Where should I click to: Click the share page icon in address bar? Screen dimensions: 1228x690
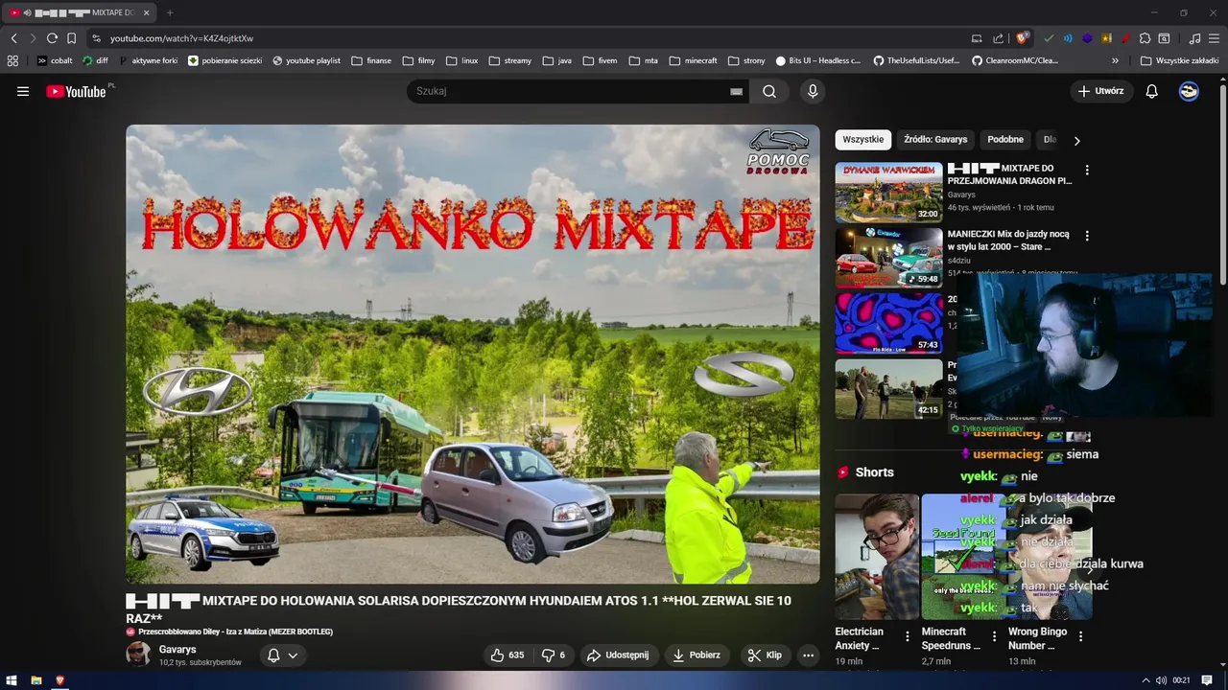[x=998, y=38]
